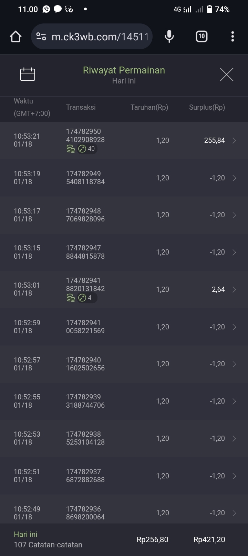Tap the site settings icon in address bar
Image resolution: width=248 pixels, height=556 pixels.
41,37
